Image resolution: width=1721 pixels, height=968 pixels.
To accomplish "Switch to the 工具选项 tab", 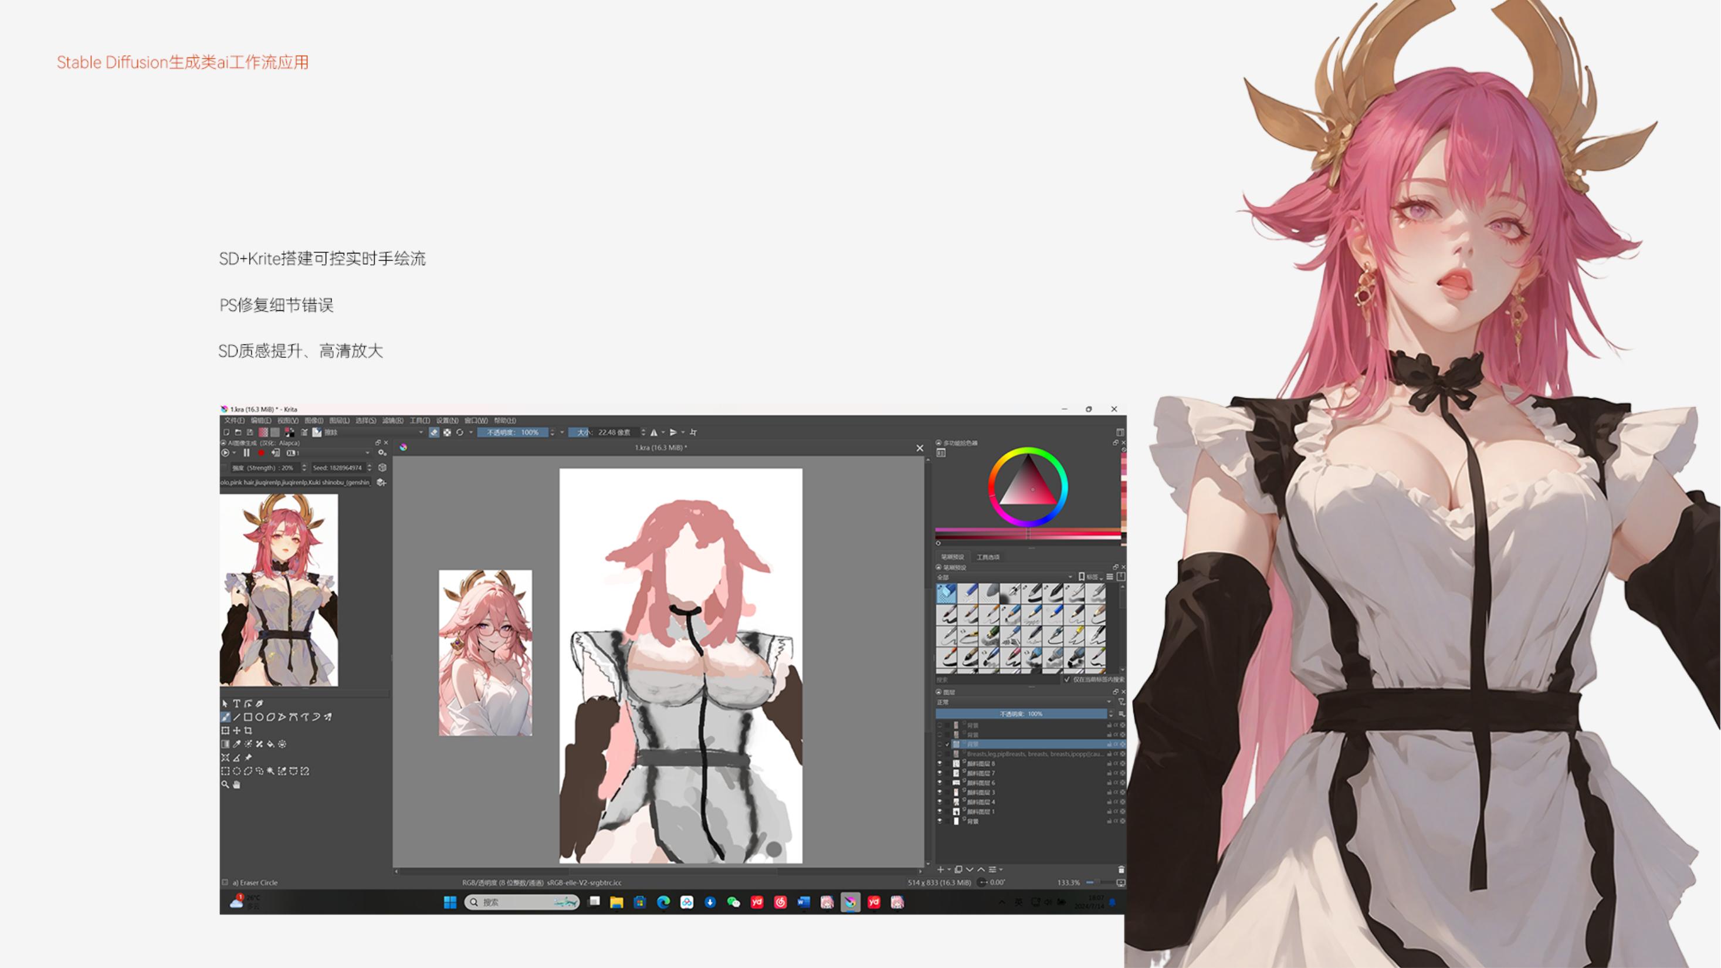I will pyautogui.click(x=988, y=557).
